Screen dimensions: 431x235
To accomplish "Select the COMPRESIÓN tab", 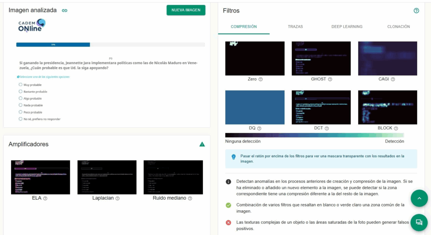I will pos(244,26).
